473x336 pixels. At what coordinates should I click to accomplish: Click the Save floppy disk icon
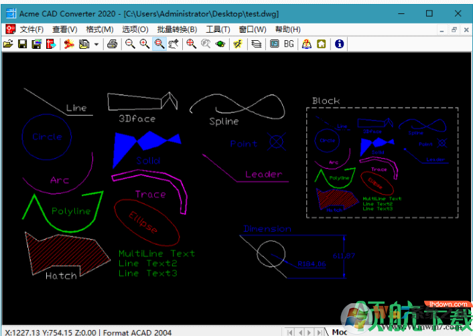(22, 44)
